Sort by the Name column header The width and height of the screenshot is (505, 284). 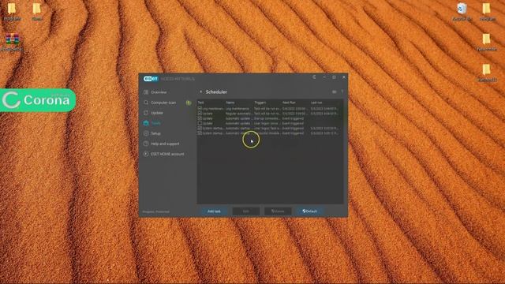[230, 103]
